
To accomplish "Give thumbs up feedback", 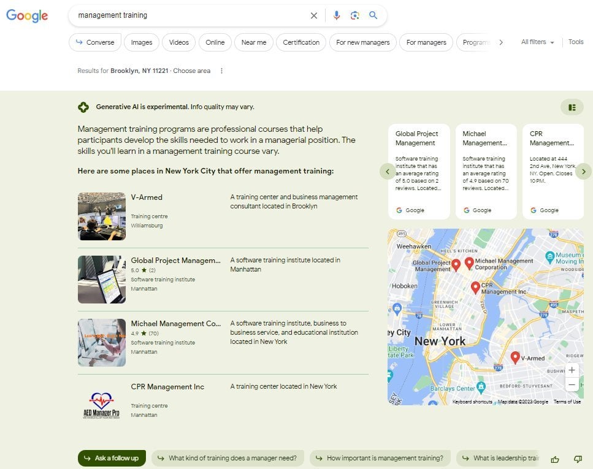I will 555,459.
